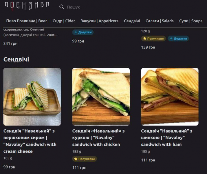Open the Закуски | Appetizers category
Screen dimensions: 207x174
click(99, 21)
